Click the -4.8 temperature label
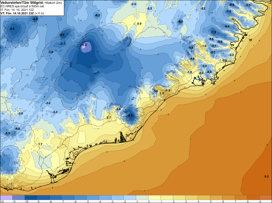Image resolution: width=272 pixels, height=203 pixels. [17, 129]
